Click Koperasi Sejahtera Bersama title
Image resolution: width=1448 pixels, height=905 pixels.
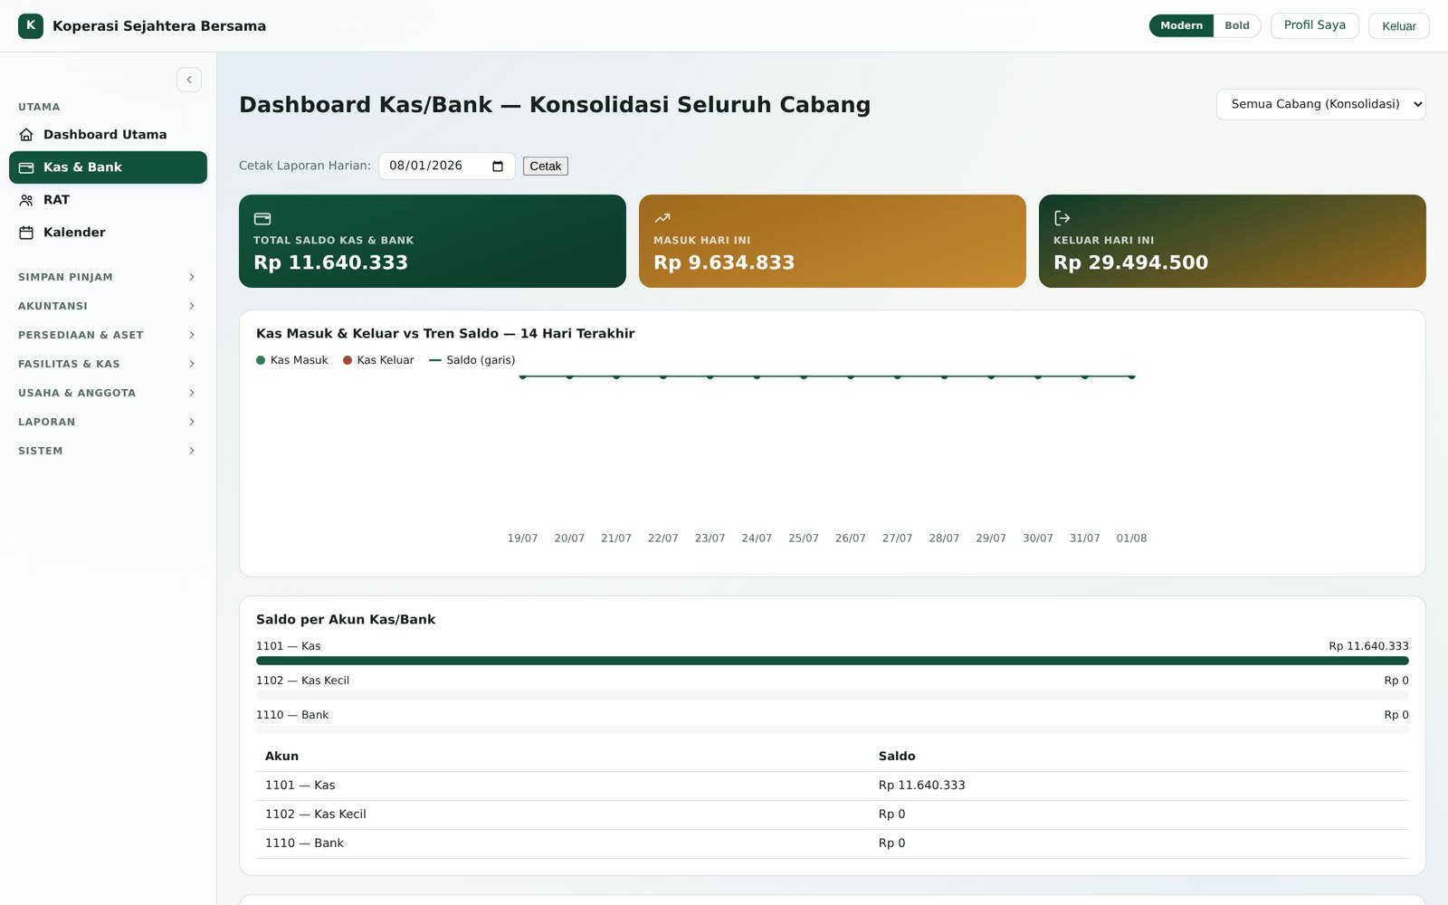click(x=159, y=26)
